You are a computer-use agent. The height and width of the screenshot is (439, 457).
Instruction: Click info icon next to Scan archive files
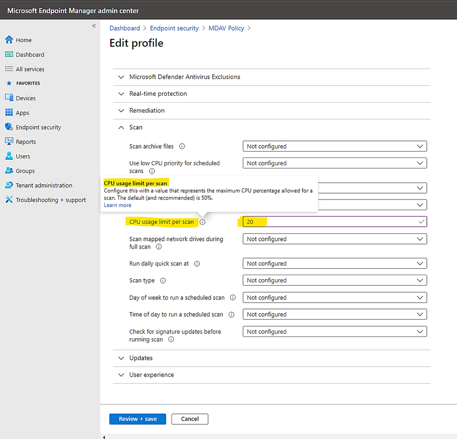tap(182, 146)
